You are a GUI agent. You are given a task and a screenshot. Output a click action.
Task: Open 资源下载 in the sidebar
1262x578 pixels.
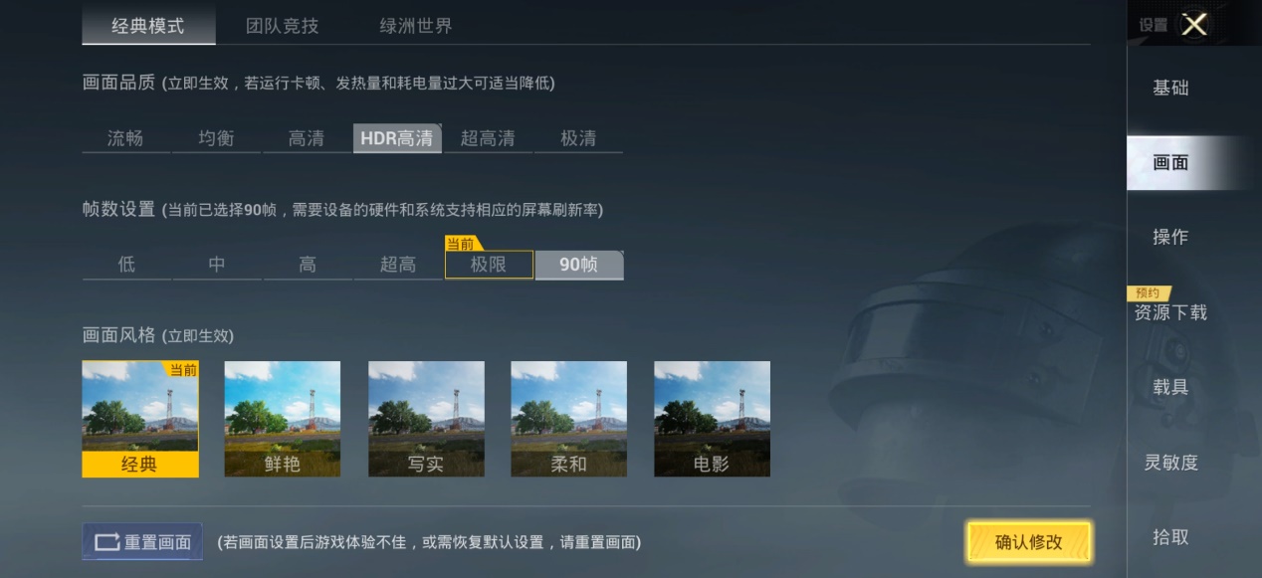click(x=1171, y=311)
